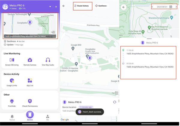Screen dimensions: 180x126
Task: Tap the Meizu PRO 6 label in route history panel
Action: [x=152, y=43]
